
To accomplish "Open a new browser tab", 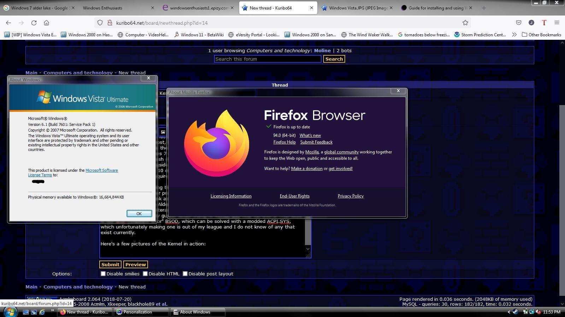I will pyautogui.click(x=484, y=8).
